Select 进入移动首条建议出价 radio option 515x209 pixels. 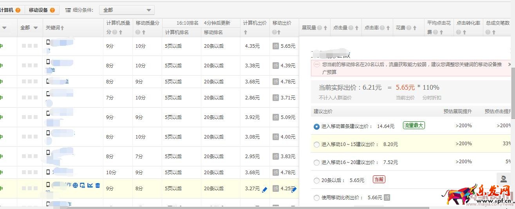pos(316,126)
